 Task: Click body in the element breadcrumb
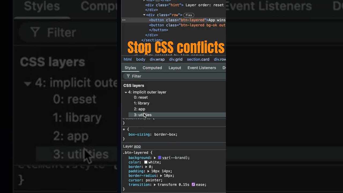pyautogui.click(x=141, y=60)
